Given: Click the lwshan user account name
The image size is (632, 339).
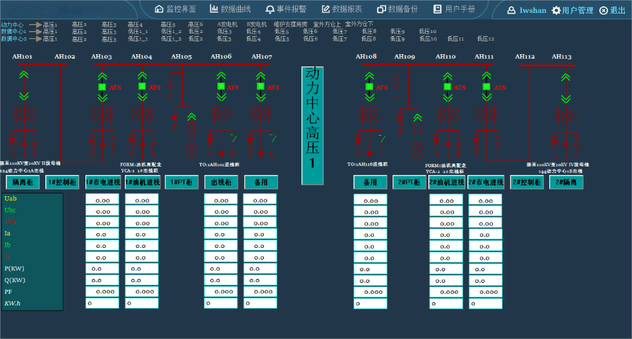Looking at the screenshot, I should point(532,10).
